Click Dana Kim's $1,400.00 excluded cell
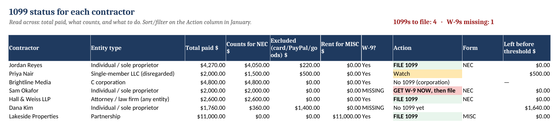The height and width of the screenshot is (129, 559). 295,108
